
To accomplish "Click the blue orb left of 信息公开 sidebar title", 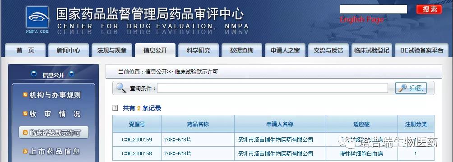I will click(x=34, y=74).
